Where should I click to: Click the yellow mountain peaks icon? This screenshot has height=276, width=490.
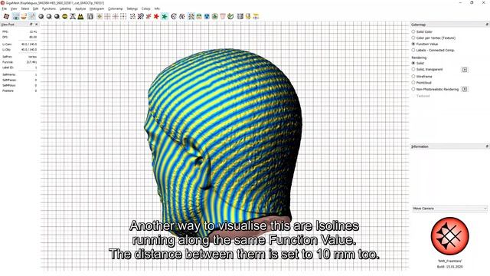point(80,16)
